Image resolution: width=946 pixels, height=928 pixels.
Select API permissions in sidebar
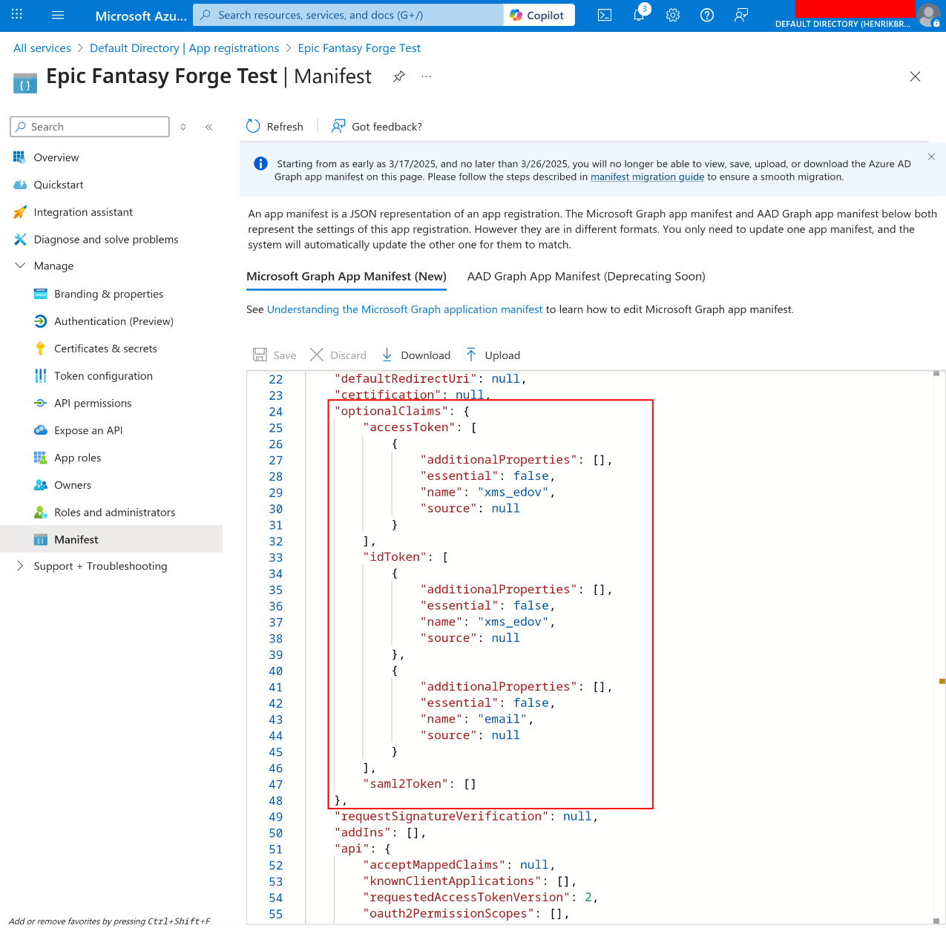pos(92,403)
